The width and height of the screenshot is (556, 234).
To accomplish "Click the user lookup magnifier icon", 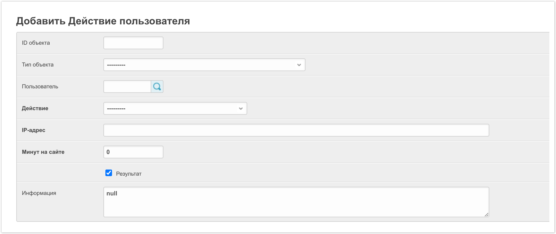I will (x=157, y=87).
